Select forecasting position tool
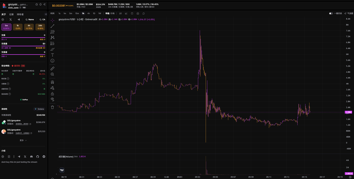 pyautogui.click(x=53, y=43)
